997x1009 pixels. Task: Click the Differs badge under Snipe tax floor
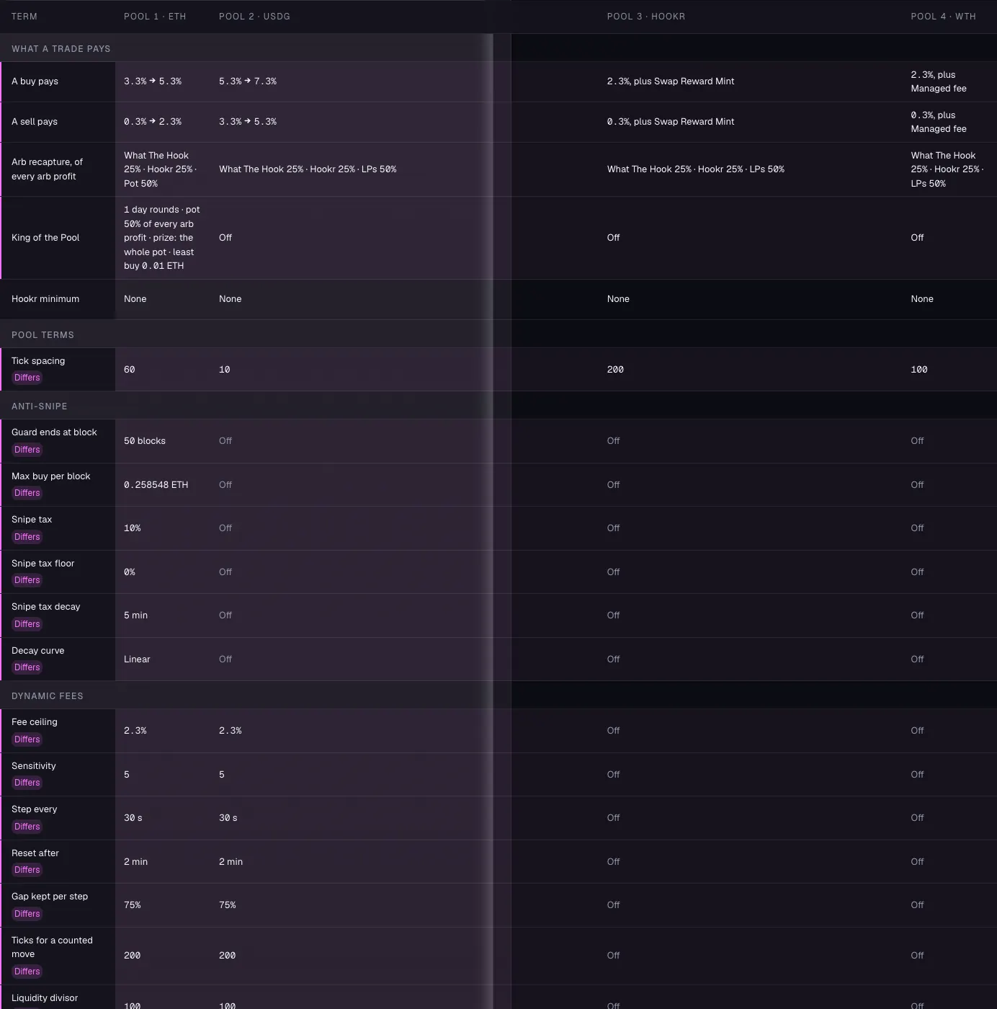27,580
